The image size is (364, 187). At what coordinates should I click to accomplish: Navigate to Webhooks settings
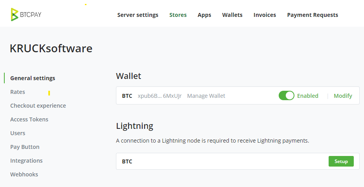[x=24, y=174]
